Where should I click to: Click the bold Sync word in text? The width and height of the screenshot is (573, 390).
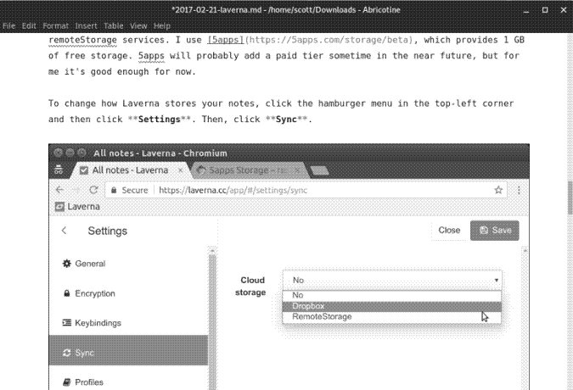(x=286, y=120)
